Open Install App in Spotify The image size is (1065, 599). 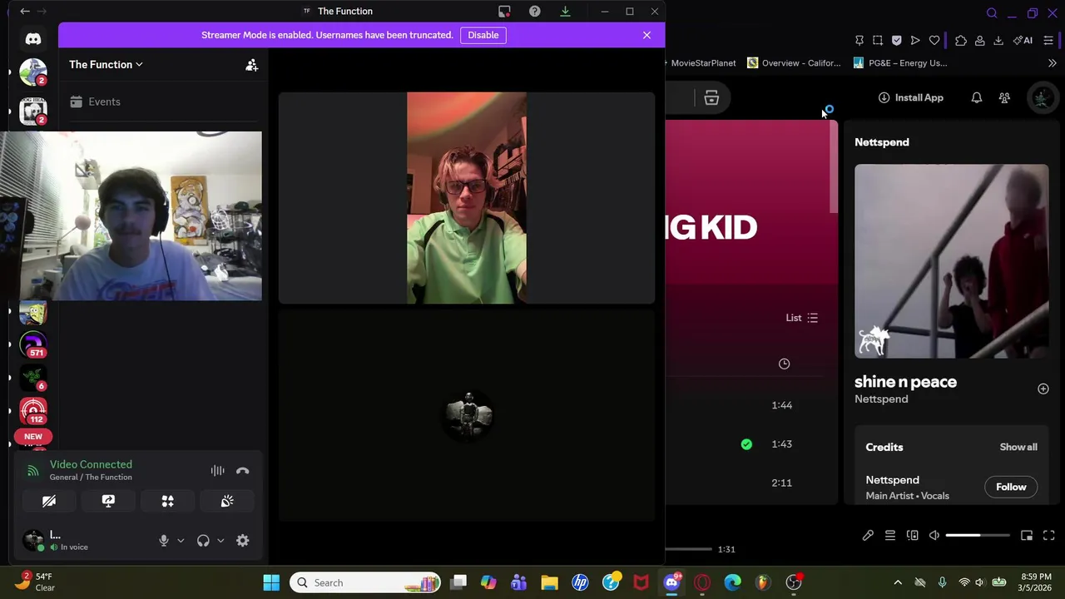(x=910, y=97)
